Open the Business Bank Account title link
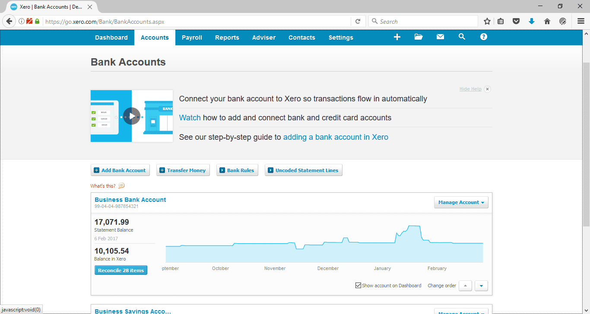This screenshot has width=590, height=314. tap(130, 200)
